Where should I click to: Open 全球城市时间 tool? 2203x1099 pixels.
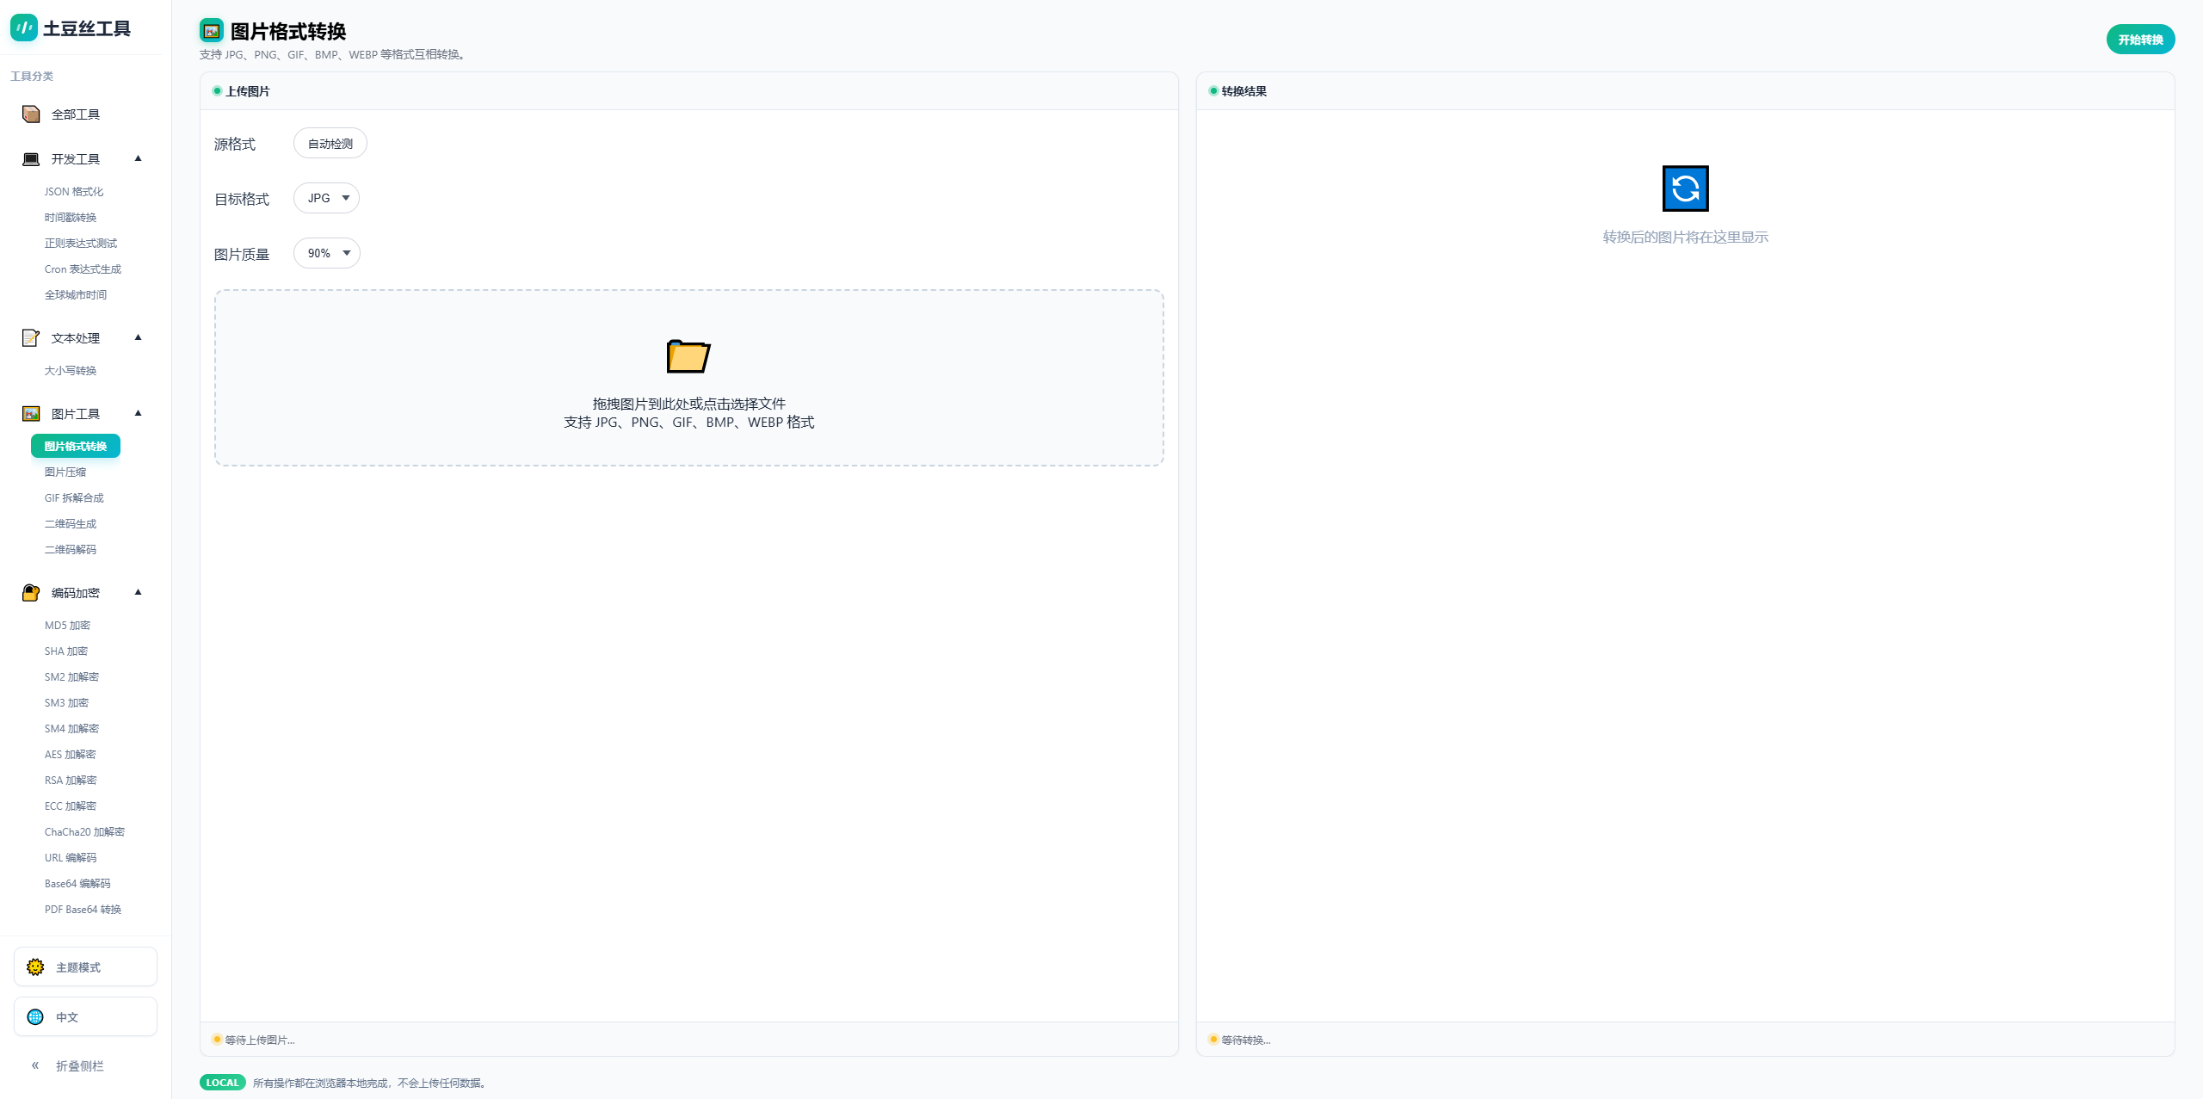(x=76, y=295)
